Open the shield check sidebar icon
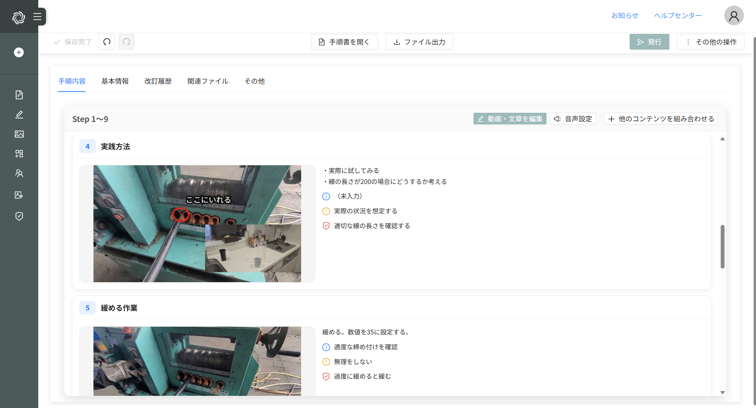This screenshot has width=756, height=408. pos(19,216)
